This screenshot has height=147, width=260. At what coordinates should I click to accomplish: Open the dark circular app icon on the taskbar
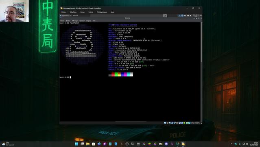(x=127, y=144)
